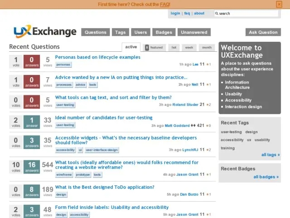Open the website wireframe tools question

(x=127, y=165)
